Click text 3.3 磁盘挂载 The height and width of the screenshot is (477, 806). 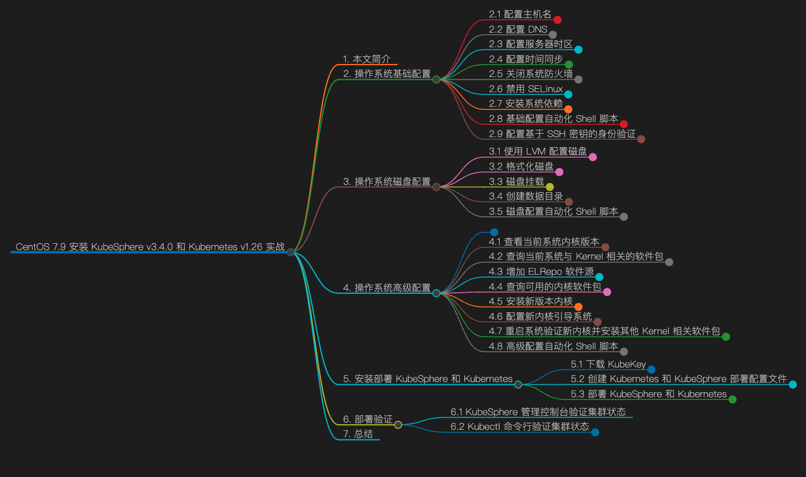tap(517, 181)
